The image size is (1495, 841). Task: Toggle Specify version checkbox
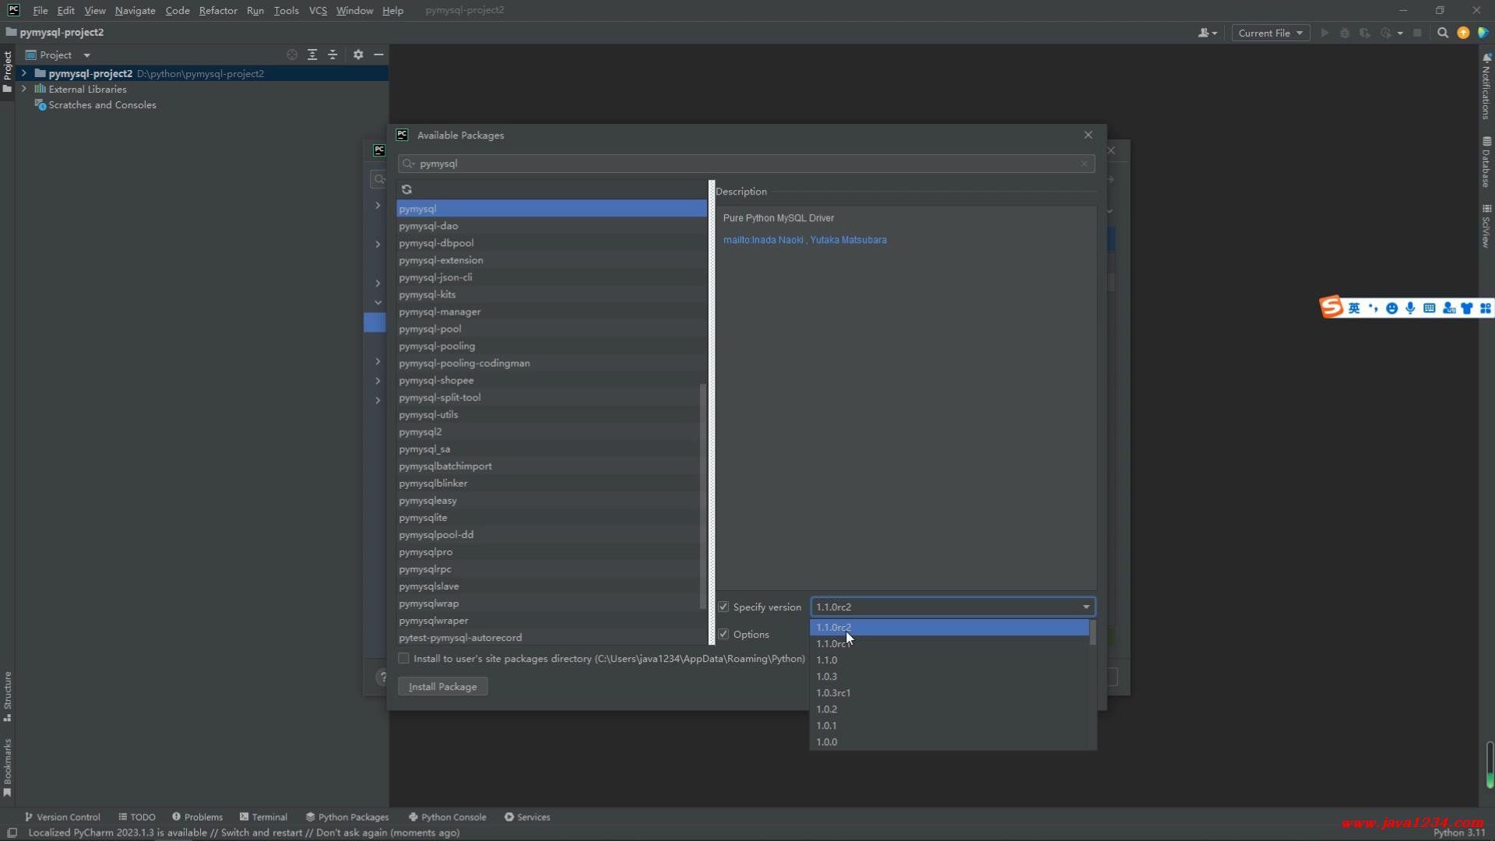[x=723, y=607]
